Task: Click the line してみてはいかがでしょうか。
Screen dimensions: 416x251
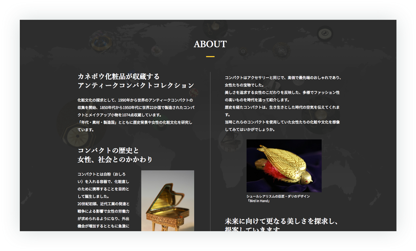Action: pyautogui.click(x=250, y=129)
